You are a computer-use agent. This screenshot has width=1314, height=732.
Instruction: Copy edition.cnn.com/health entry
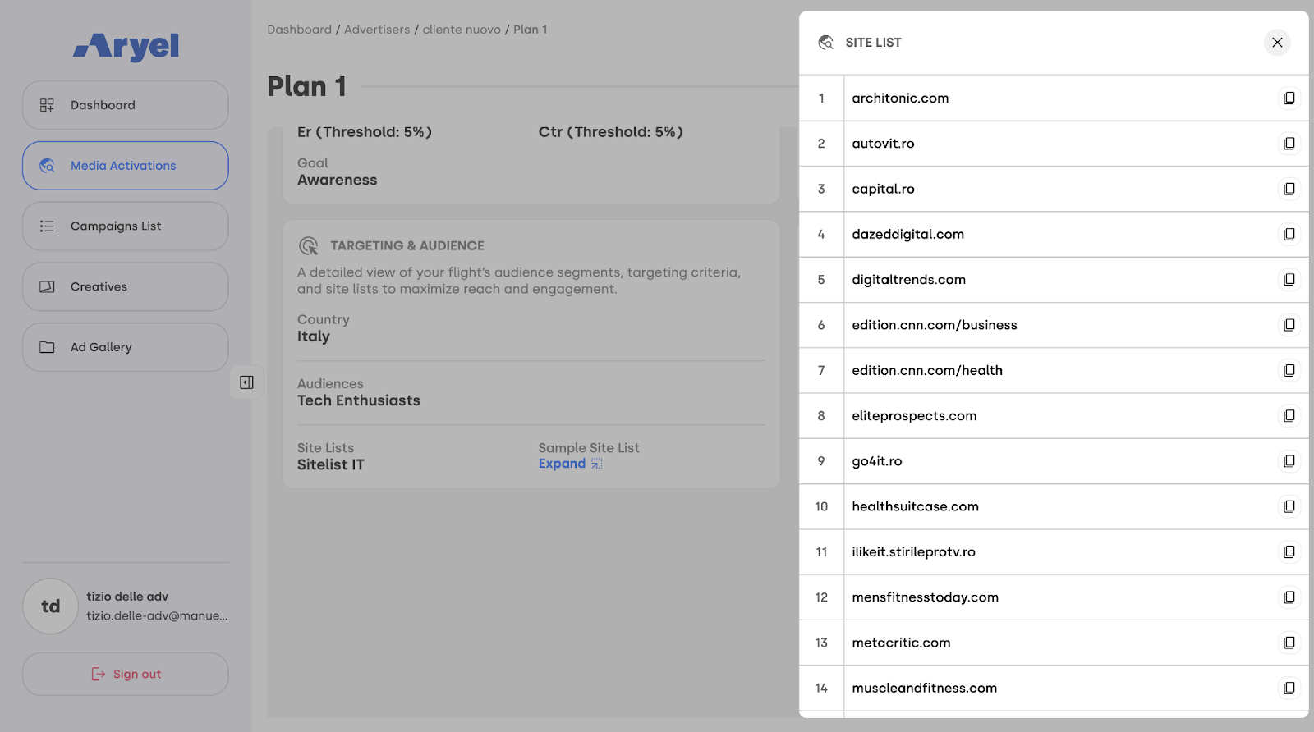pos(1289,371)
